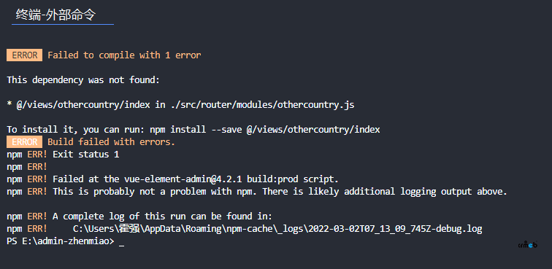Viewport: 552px width, 269px height.
Task: Click 'A complete log of this run' line
Action: [139, 217]
